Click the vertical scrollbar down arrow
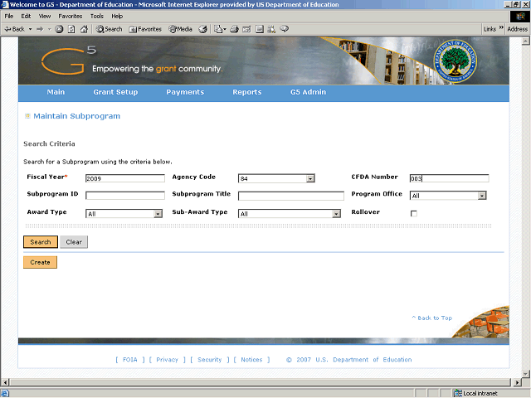This screenshot has height=398, width=531. [525, 374]
